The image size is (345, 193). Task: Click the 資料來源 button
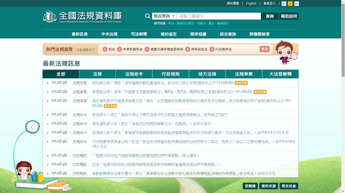point(269,186)
